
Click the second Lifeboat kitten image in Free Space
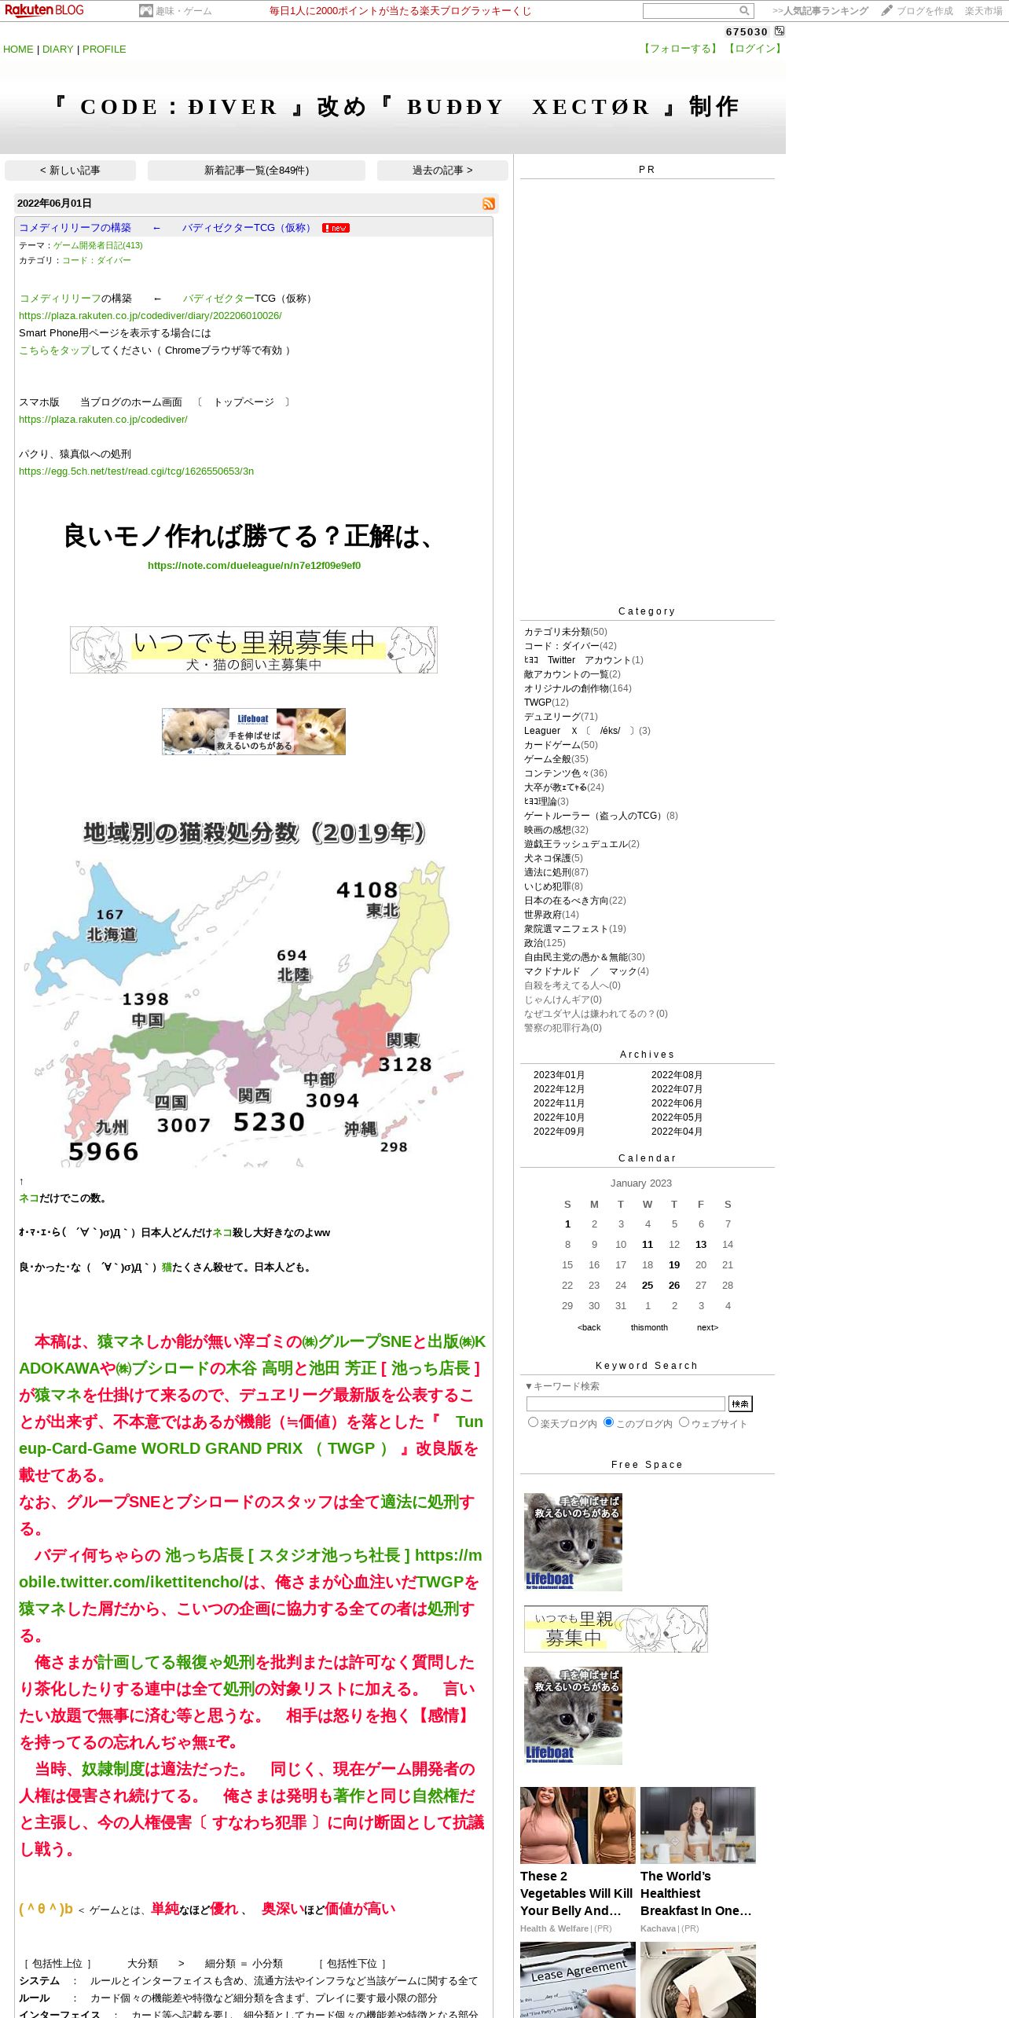[573, 1715]
